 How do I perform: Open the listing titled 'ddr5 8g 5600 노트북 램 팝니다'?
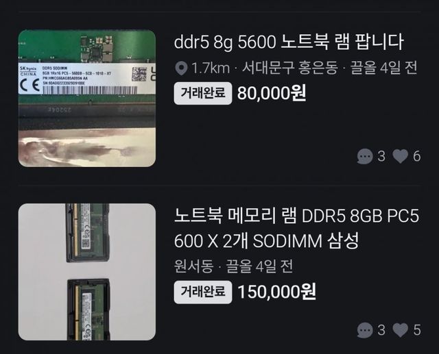click(289, 42)
